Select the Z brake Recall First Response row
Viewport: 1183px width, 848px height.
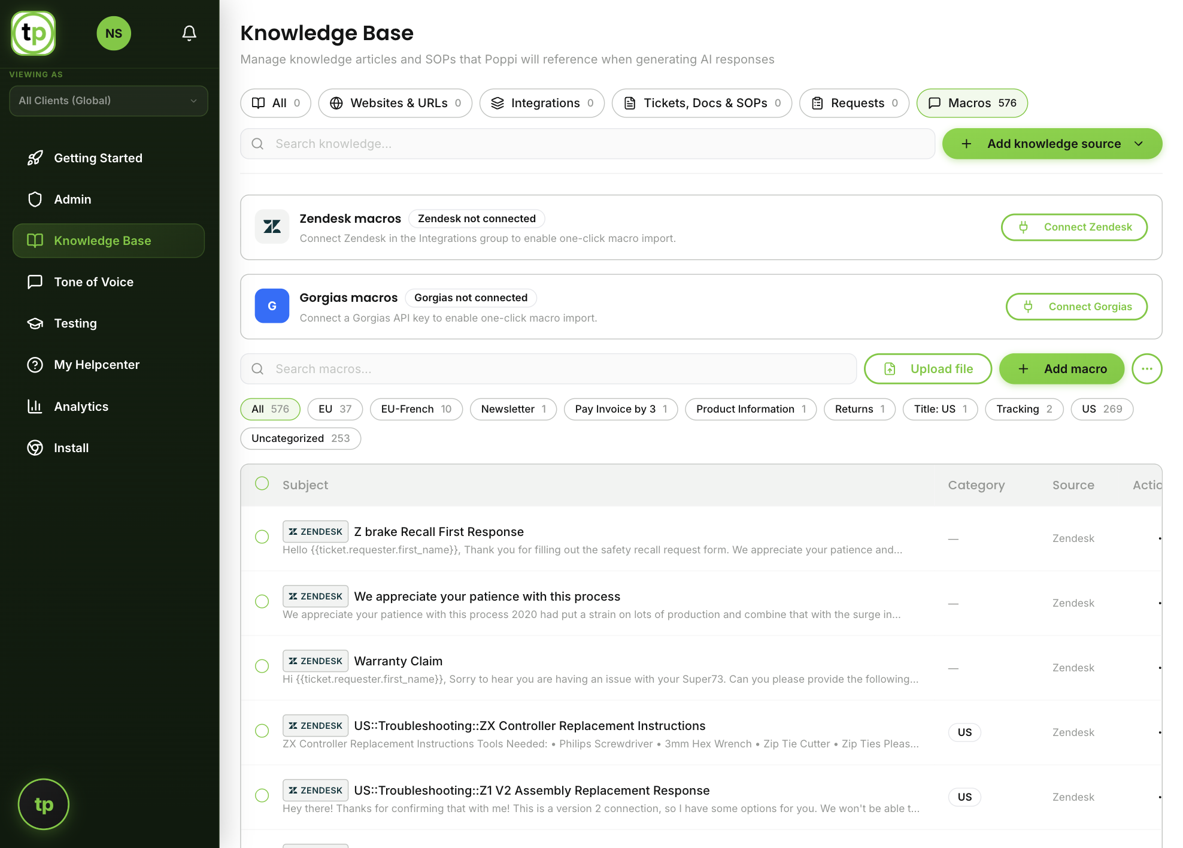click(262, 537)
